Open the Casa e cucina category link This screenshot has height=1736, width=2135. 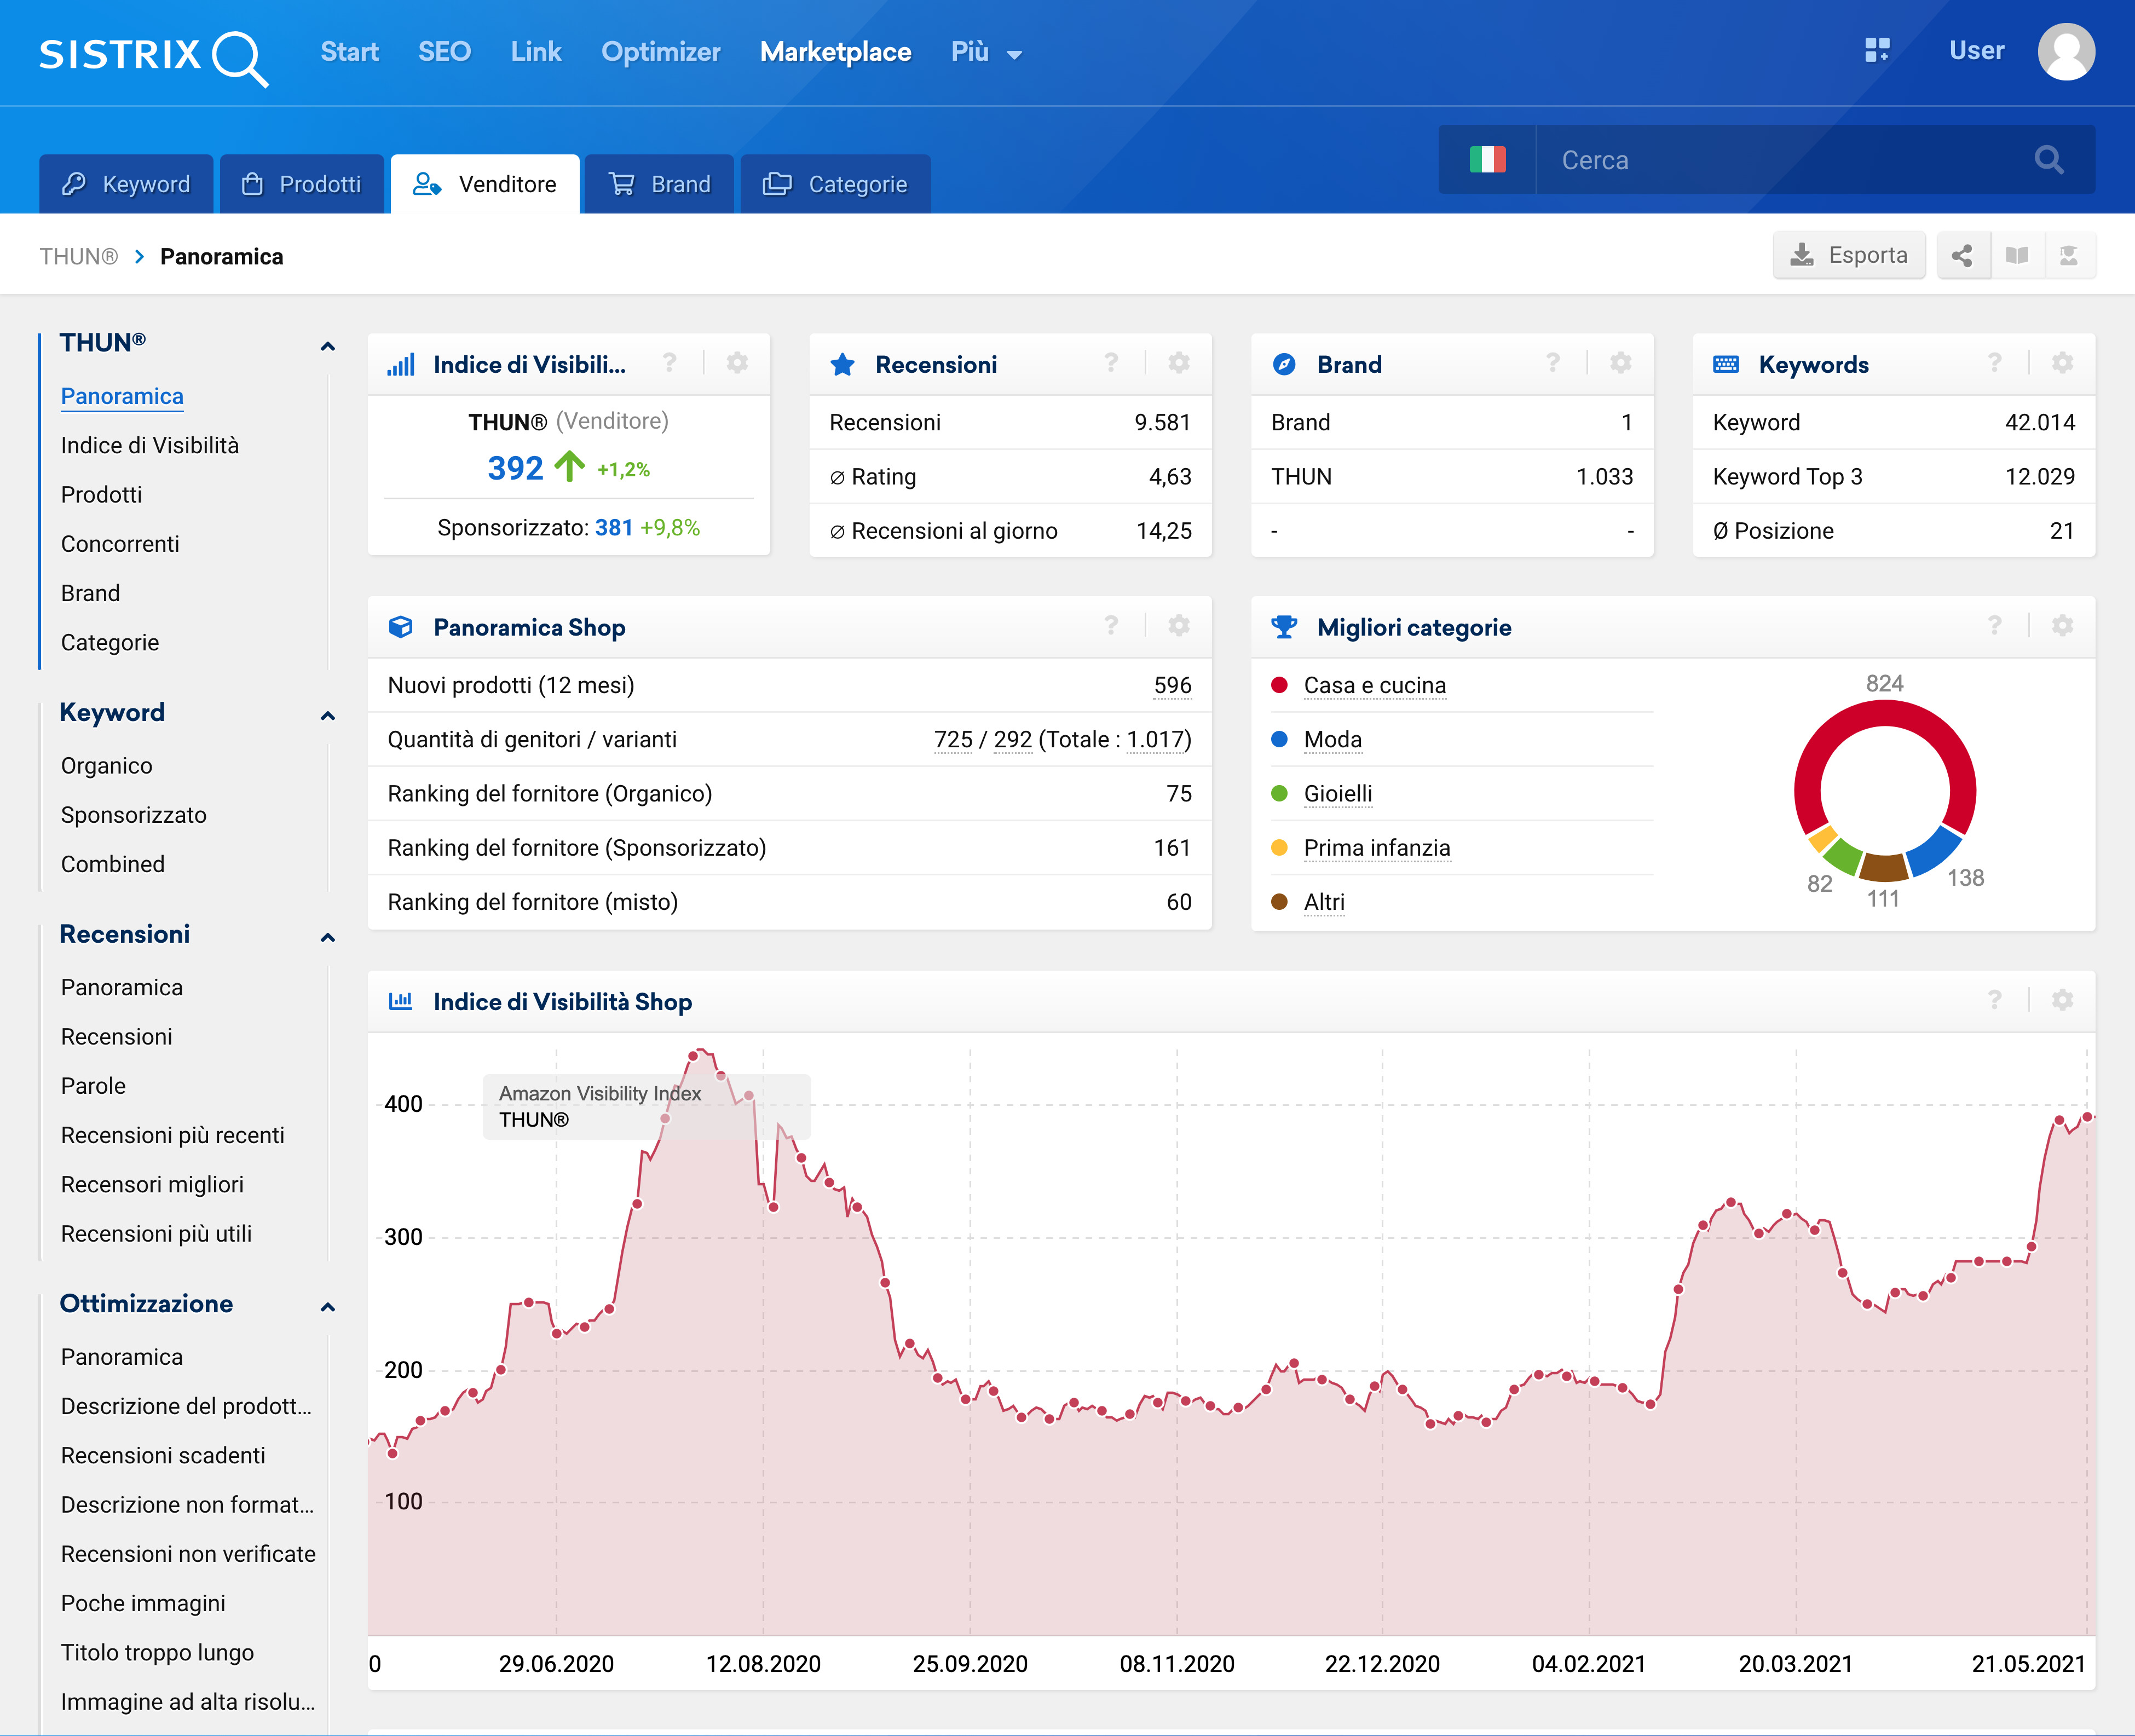[x=1374, y=685]
